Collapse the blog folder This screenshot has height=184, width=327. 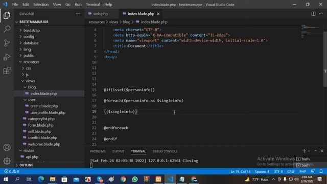(32, 87)
